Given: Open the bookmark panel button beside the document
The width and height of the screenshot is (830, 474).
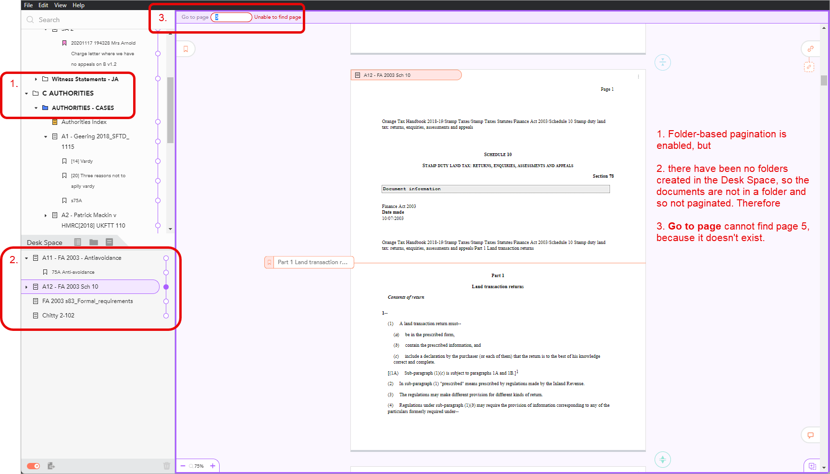Looking at the screenshot, I should point(186,49).
